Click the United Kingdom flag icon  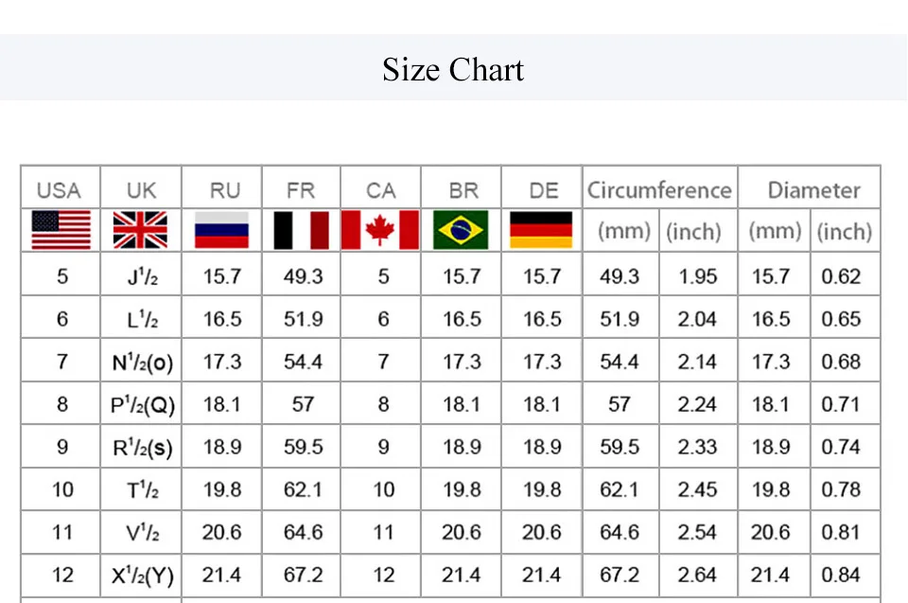(140, 230)
